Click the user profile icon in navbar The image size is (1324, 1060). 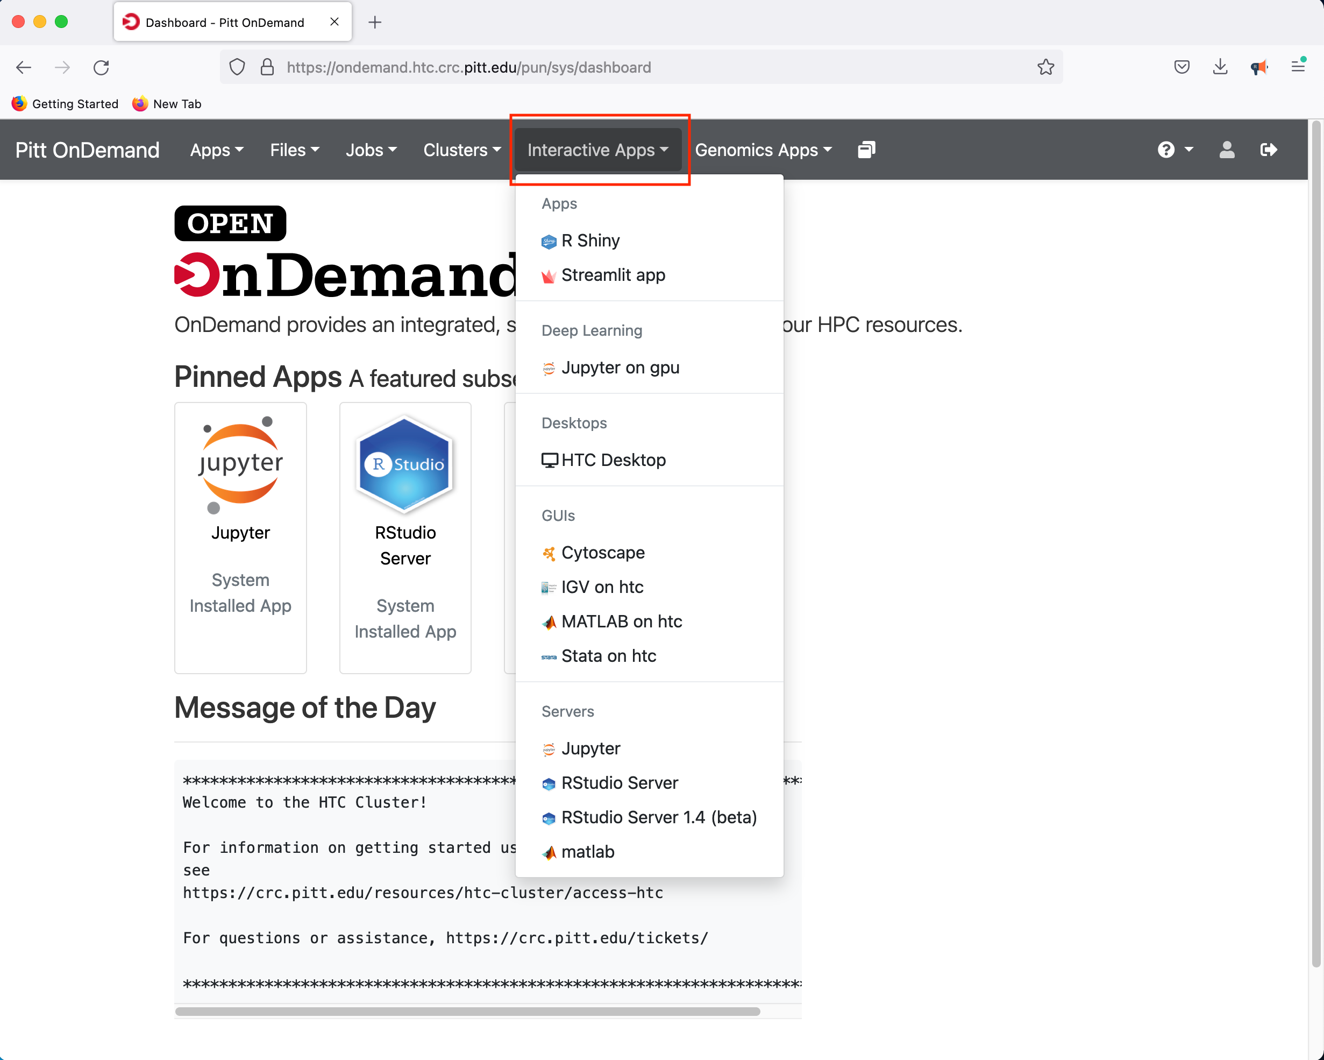1226,150
